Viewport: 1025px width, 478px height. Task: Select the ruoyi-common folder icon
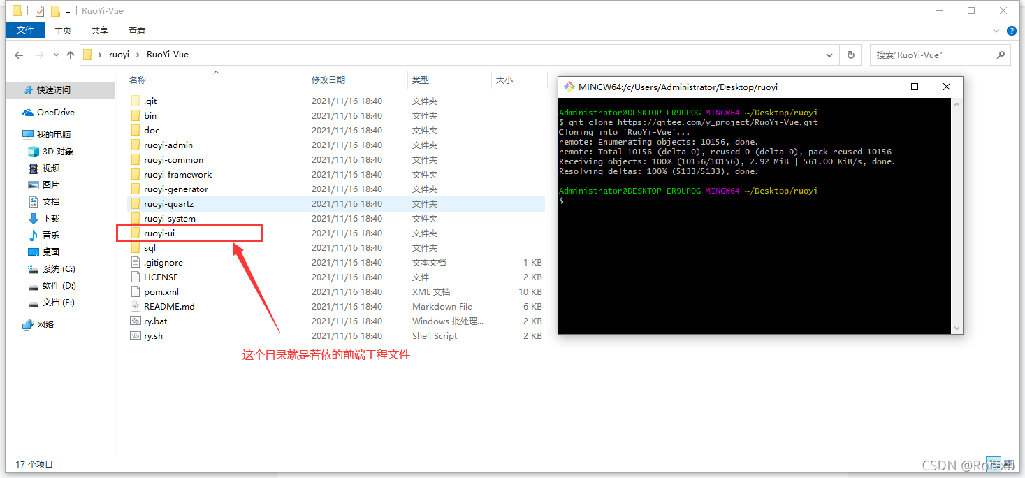tap(136, 160)
